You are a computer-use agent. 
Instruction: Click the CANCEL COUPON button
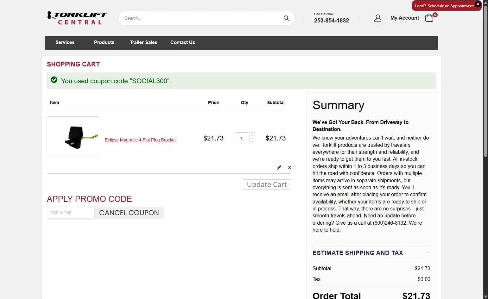point(129,213)
